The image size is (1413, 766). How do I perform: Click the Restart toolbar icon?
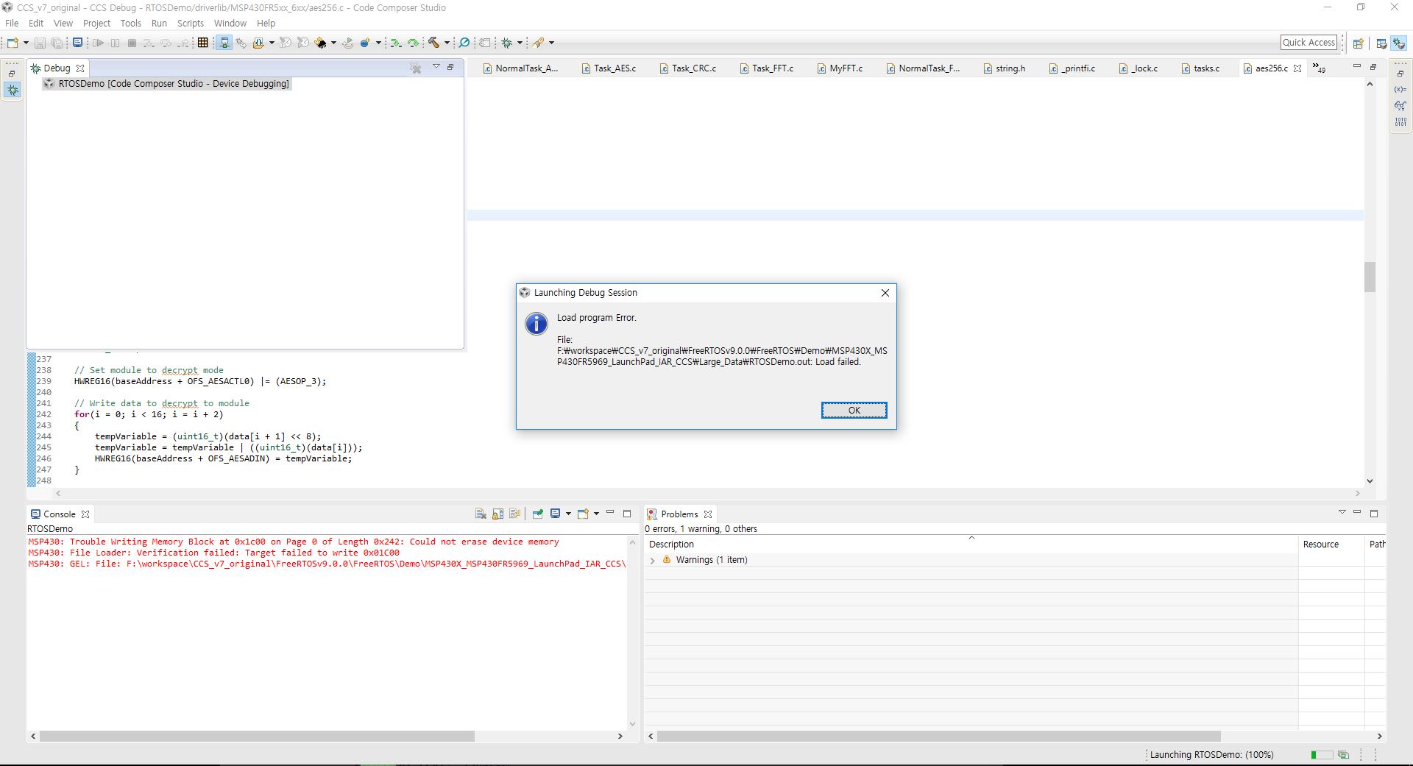[x=347, y=43]
